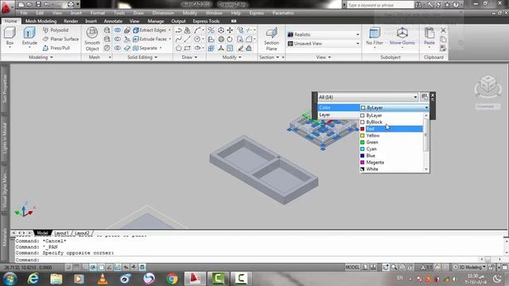The height and width of the screenshot is (286, 509).
Task: Start the Press/Pull command
Action: pyautogui.click(x=56, y=48)
